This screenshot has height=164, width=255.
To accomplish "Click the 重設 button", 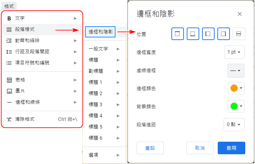I will click(150, 148).
